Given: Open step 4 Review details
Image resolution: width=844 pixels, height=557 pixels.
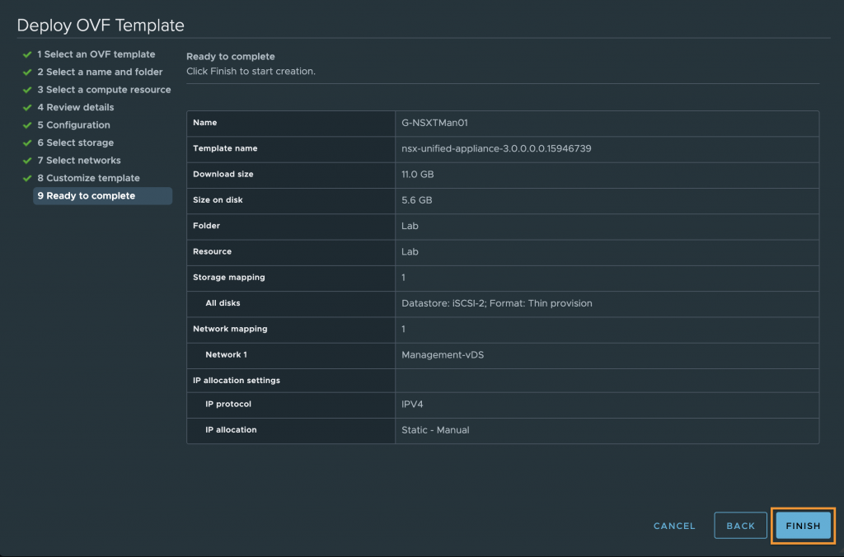Looking at the screenshot, I should click(x=76, y=108).
